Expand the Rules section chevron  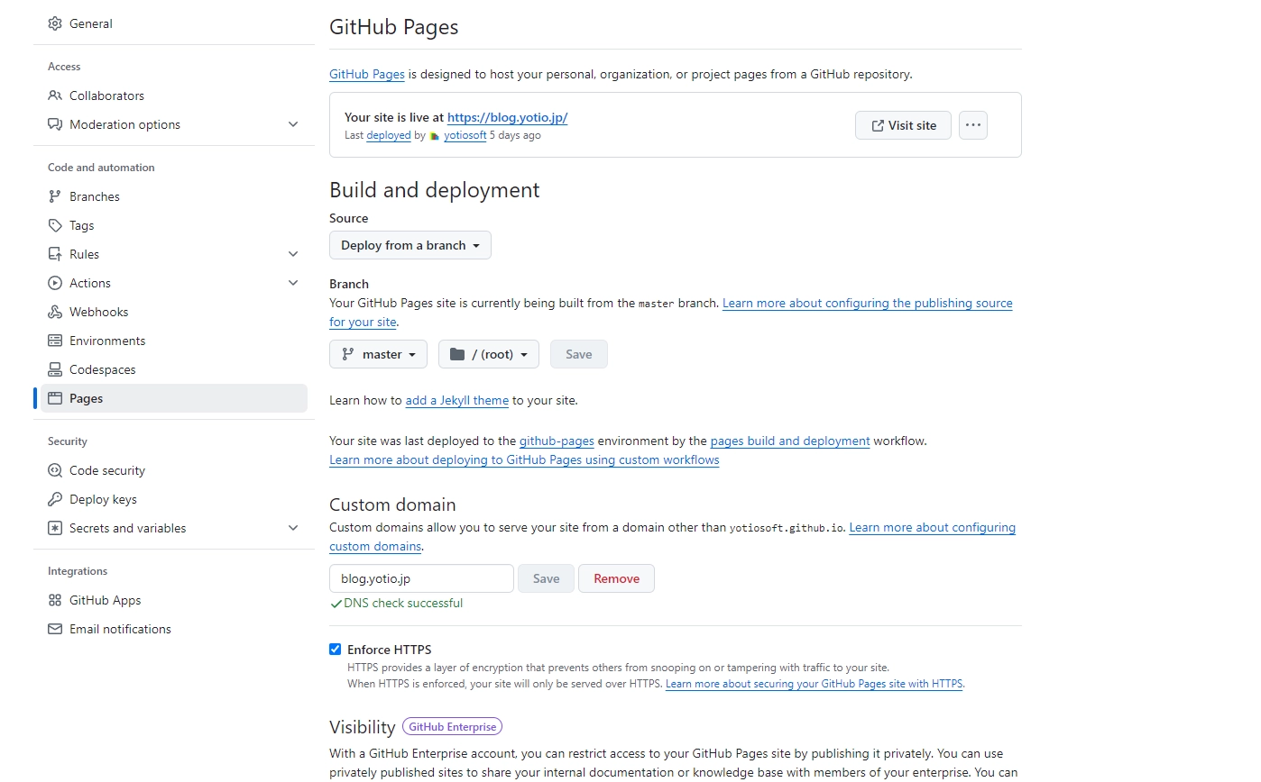(x=293, y=254)
